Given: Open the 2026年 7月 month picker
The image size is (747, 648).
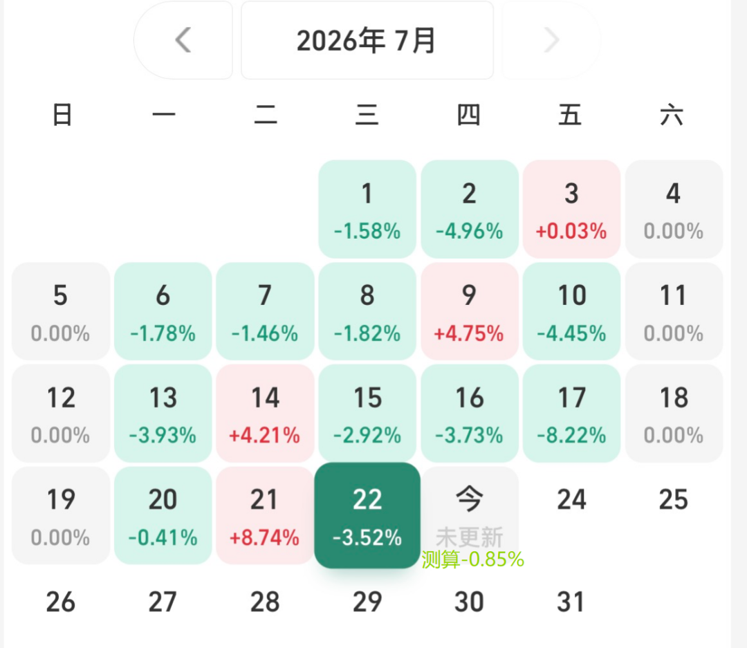Looking at the screenshot, I should (367, 40).
